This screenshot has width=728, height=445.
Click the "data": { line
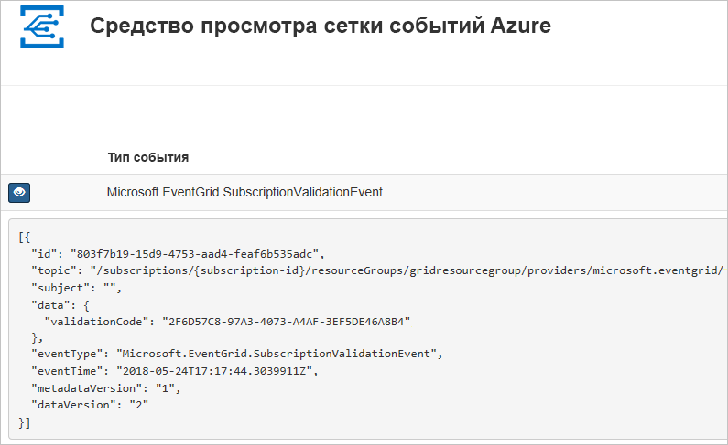(x=60, y=305)
